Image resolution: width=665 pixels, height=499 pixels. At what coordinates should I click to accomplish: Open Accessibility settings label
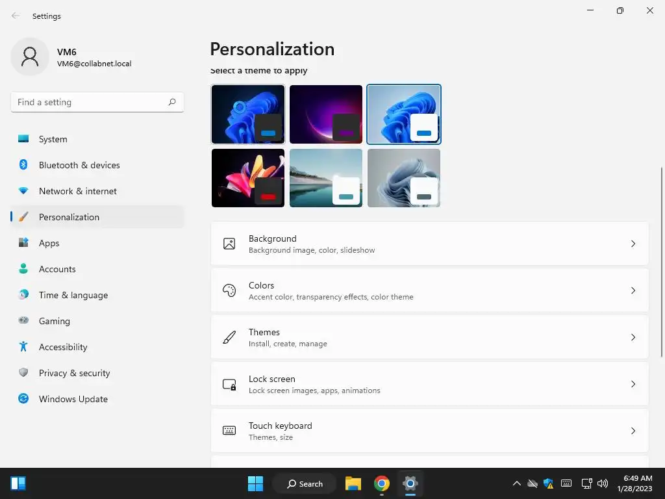[x=63, y=347]
